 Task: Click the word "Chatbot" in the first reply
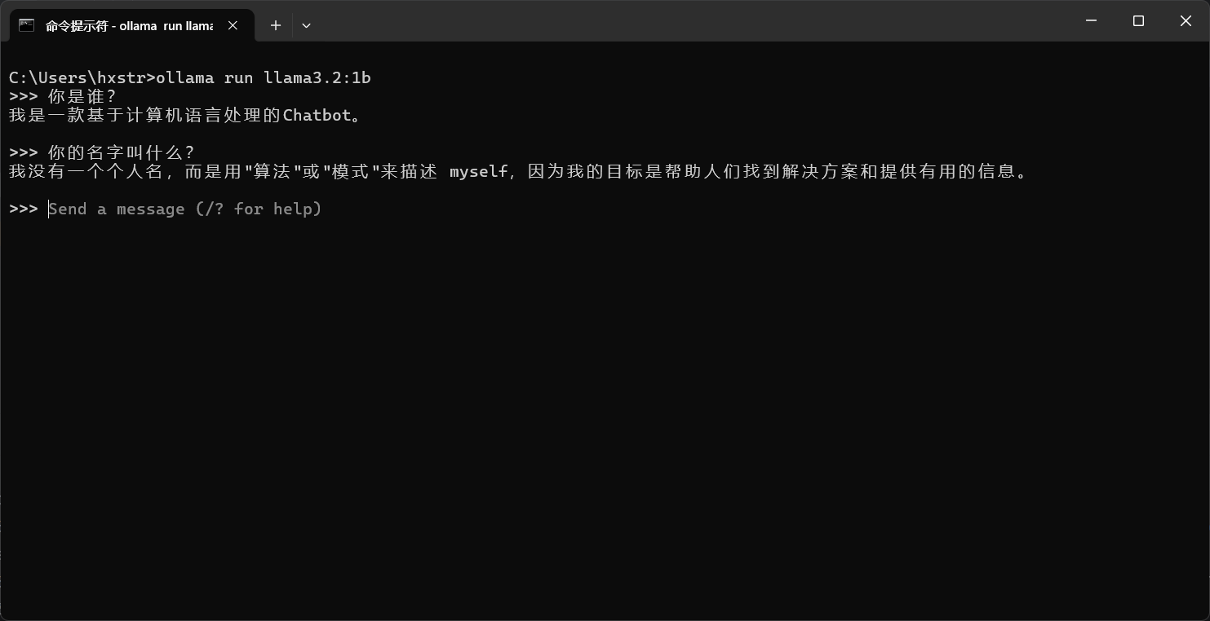(x=317, y=115)
